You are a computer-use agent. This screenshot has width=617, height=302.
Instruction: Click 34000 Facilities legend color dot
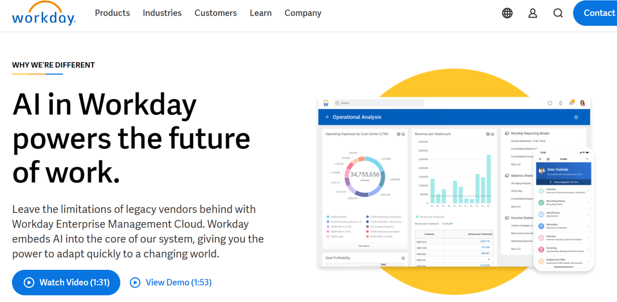[328, 217]
